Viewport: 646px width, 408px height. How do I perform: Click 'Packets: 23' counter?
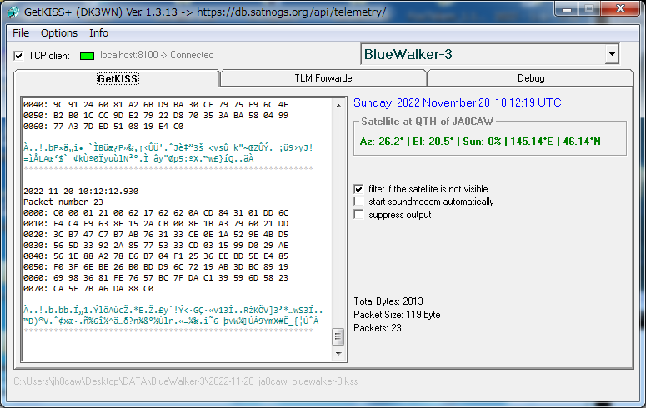(x=378, y=328)
